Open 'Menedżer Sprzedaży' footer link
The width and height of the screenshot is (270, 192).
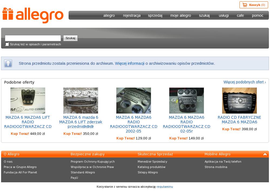152,162
